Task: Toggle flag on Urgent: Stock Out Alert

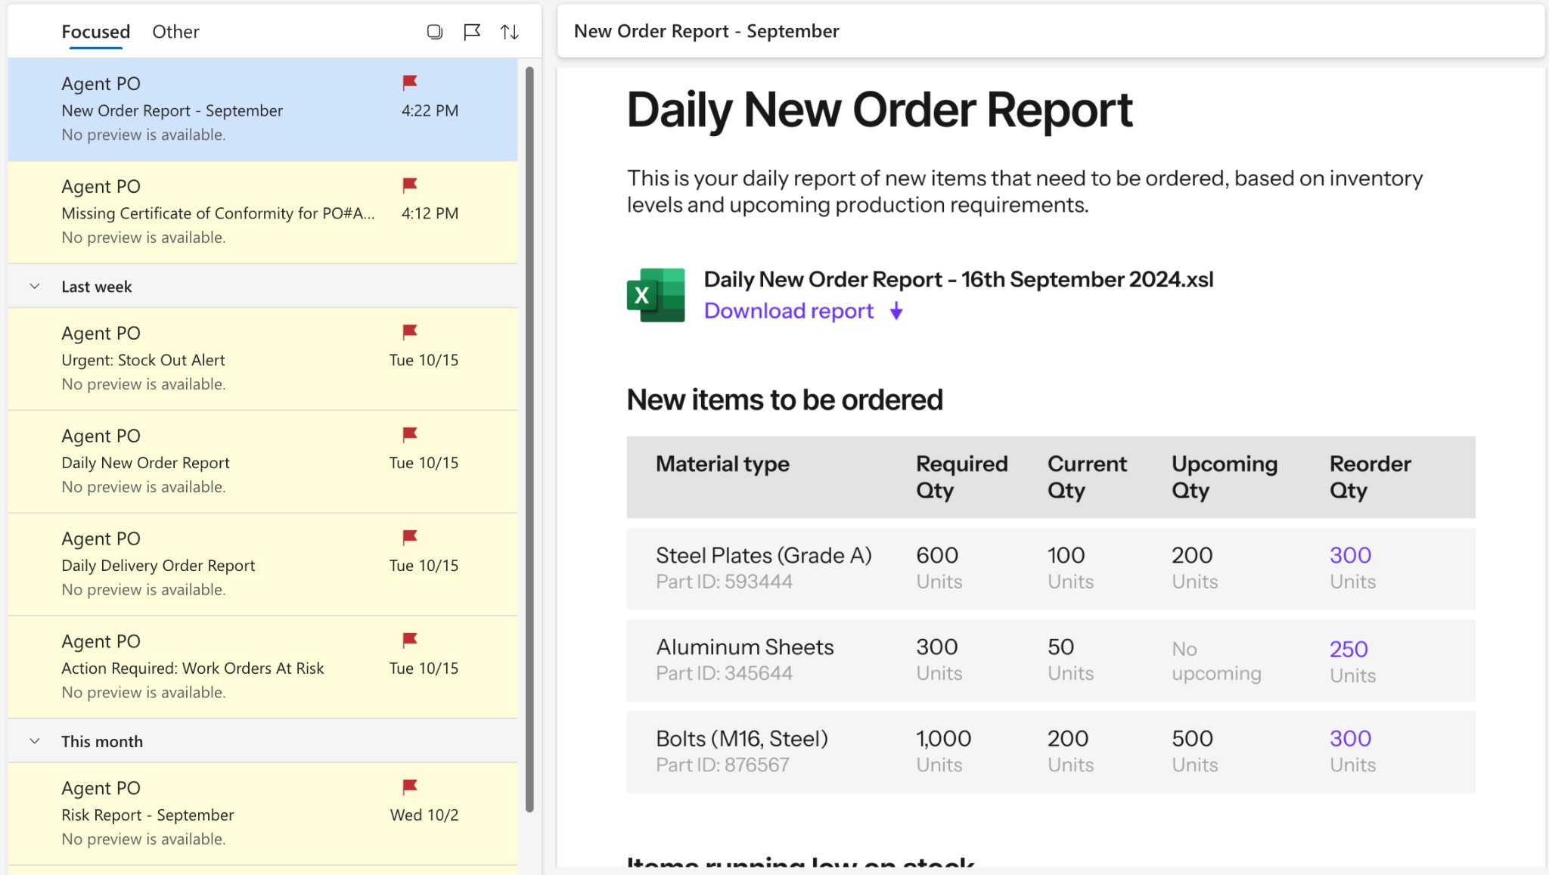Action: point(410,332)
